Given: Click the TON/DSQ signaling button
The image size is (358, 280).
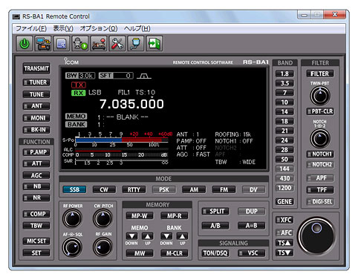Looking at the screenshot, I should click(x=215, y=253).
